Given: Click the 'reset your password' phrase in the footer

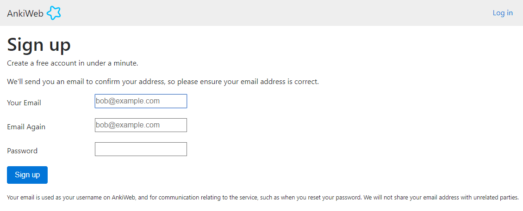Looking at the screenshot, I should pos(336,197).
